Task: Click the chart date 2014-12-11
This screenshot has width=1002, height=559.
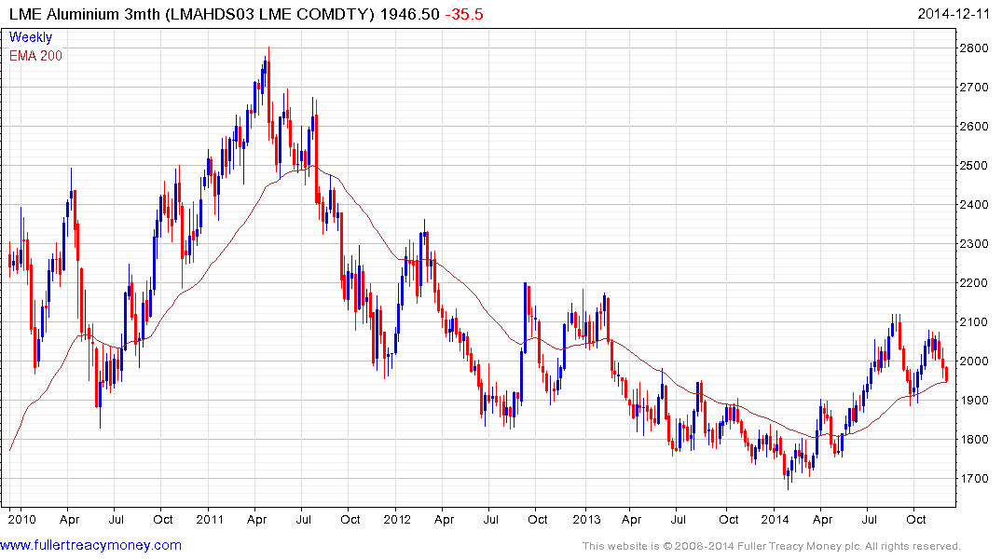Action: click(x=953, y=14)
